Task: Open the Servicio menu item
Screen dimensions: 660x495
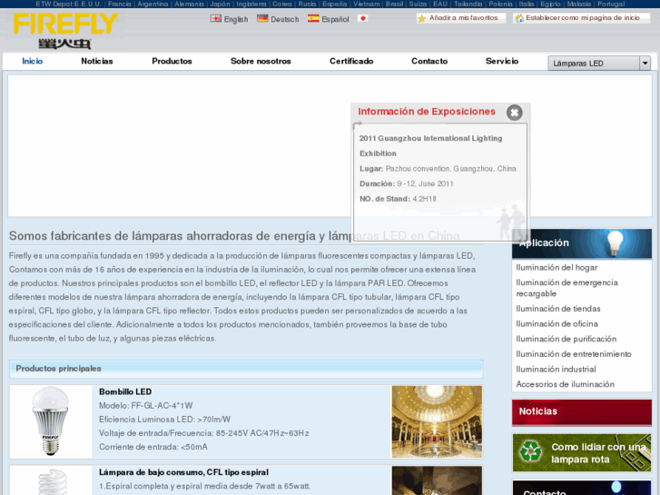Action: pos(502,61)
